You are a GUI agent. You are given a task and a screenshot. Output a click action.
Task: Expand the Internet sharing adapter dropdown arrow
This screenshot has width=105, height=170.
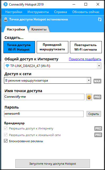[x=99, y=66]
